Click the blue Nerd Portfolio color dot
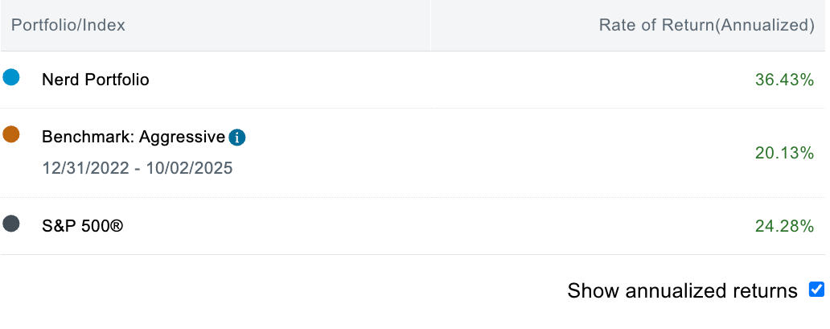 pos(11,78)
